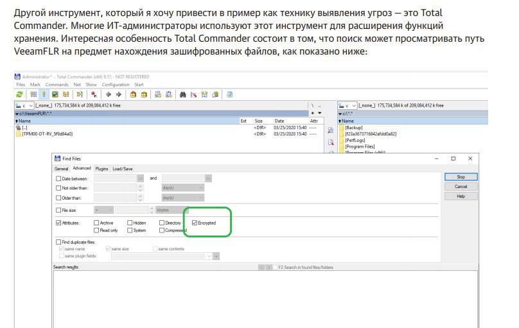Open the Files menu
Viewport: 519px width, 328px height.
pyautogui.click(x=21, y=85)
